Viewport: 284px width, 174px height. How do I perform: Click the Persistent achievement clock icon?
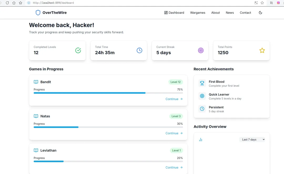coord(202,109)
